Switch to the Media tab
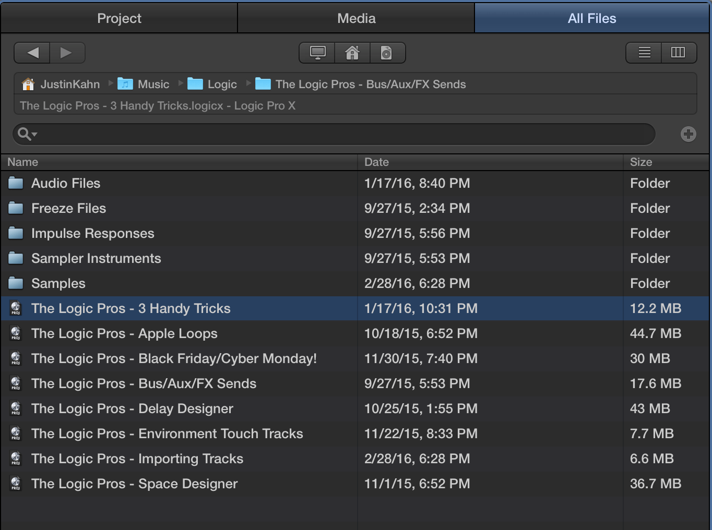Image resolution: width=712 pixels, height=530 pixels. pos(355,18)
